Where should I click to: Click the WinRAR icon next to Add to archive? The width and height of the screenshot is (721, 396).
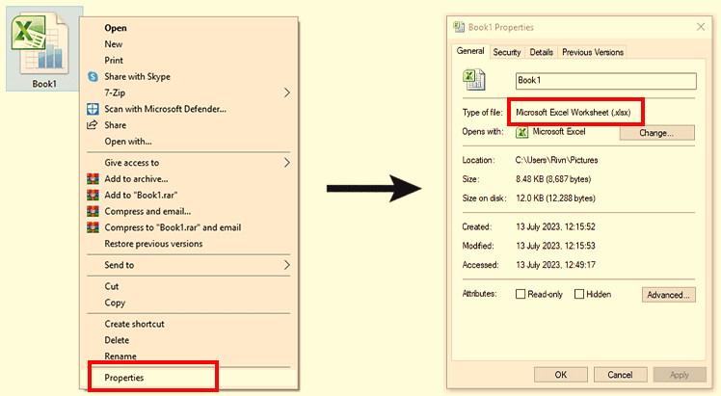[93, 178]
